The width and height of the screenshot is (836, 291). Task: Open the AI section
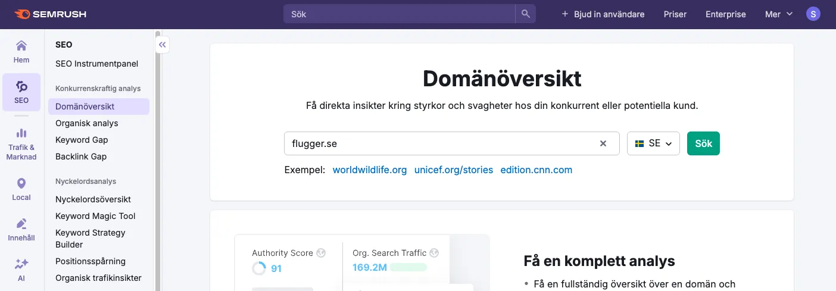coord(21,270)
